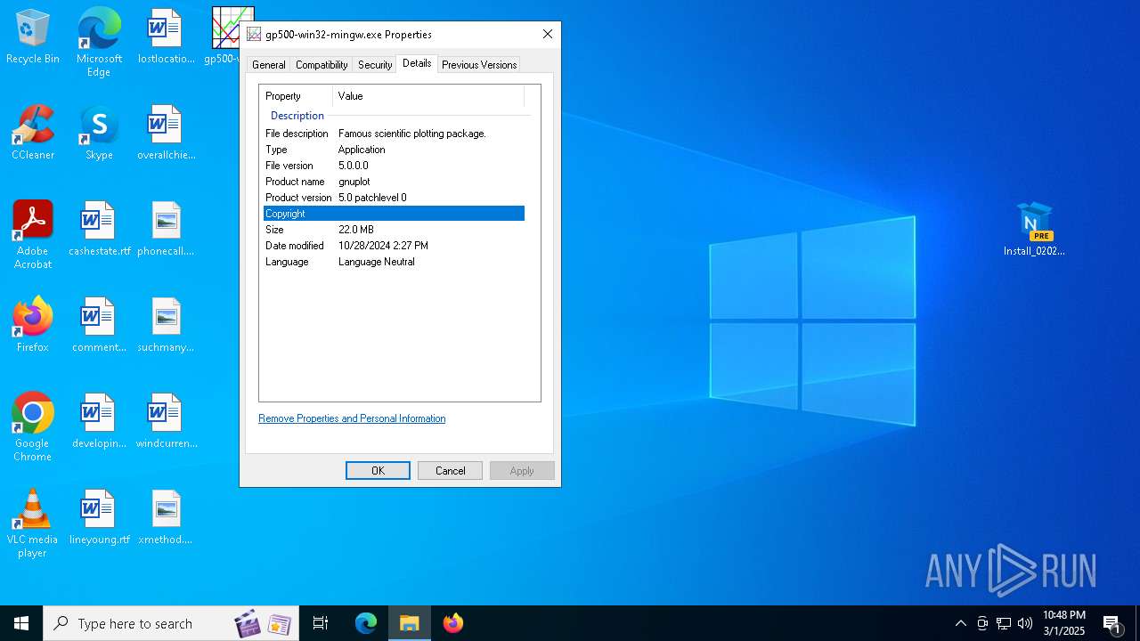Select overallchie... Word document icon
This screenshot has height=641, width=1140.
pyautogui.click(x=166, y=133)
